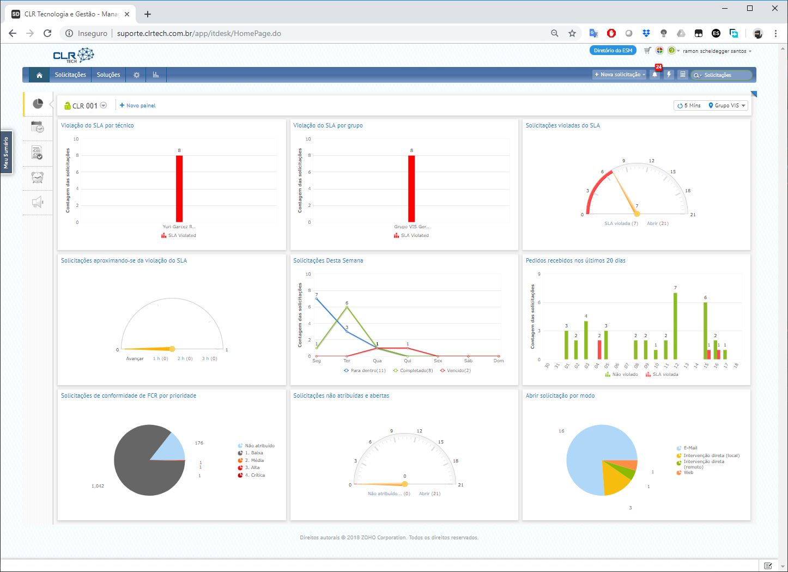Viewport: 788px width, 572px height.
Task: Expand the Nova solicitação dropdown
Action: (644, 75)
